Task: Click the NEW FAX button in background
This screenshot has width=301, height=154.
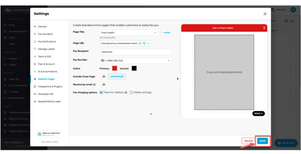Action: 286,143
